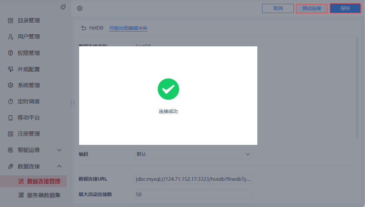Open the gear settings icon in the header
Image resolution: width=365 pixels, height=207 pixels.
tap(80, 8)
